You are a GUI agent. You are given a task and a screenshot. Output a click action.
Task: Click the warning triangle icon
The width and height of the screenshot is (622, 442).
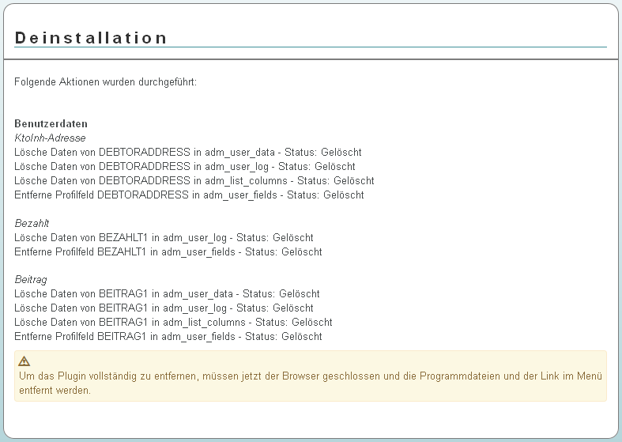pos(25,361)
